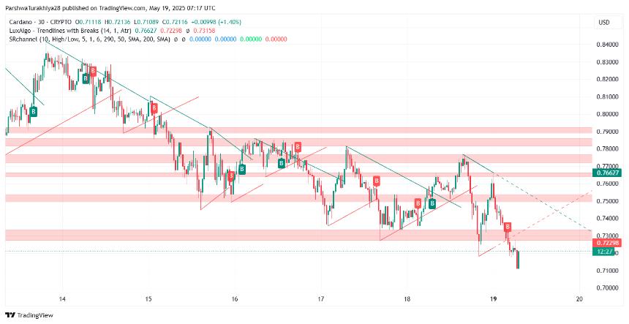Click the LuxAlgo Trendlines with Breaks legend

71,31
